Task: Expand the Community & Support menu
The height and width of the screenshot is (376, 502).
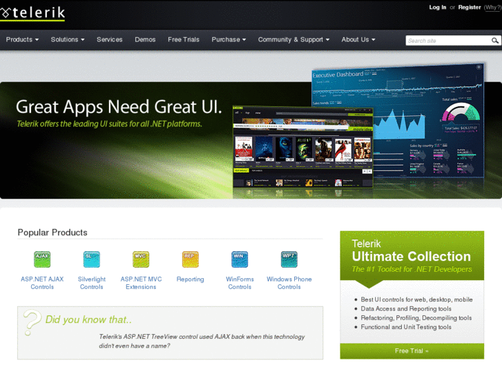Action: click(x=293, y=40)
